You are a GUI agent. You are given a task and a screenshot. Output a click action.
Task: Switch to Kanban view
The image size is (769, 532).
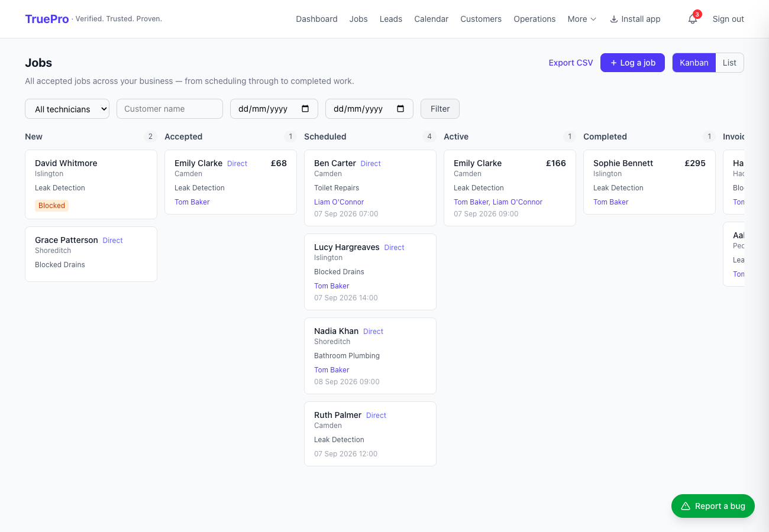click(694, 63)
